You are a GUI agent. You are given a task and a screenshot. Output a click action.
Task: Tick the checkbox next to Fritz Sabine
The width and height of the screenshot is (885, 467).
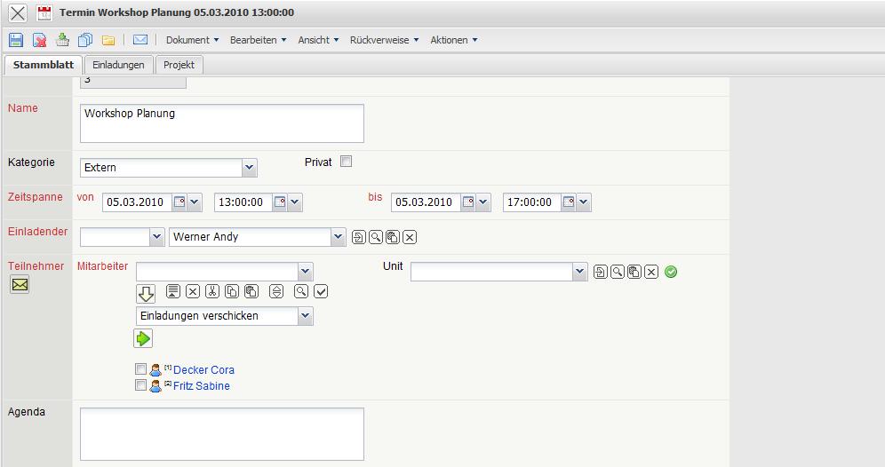tap(140, 385)
